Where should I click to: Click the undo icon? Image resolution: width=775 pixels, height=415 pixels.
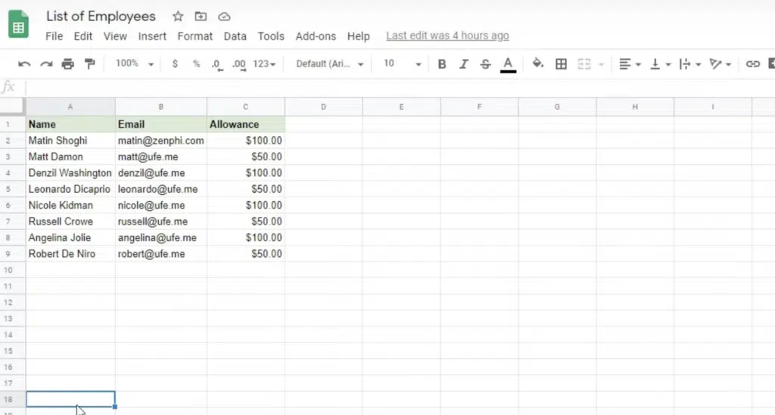click(x=23, y=63)
